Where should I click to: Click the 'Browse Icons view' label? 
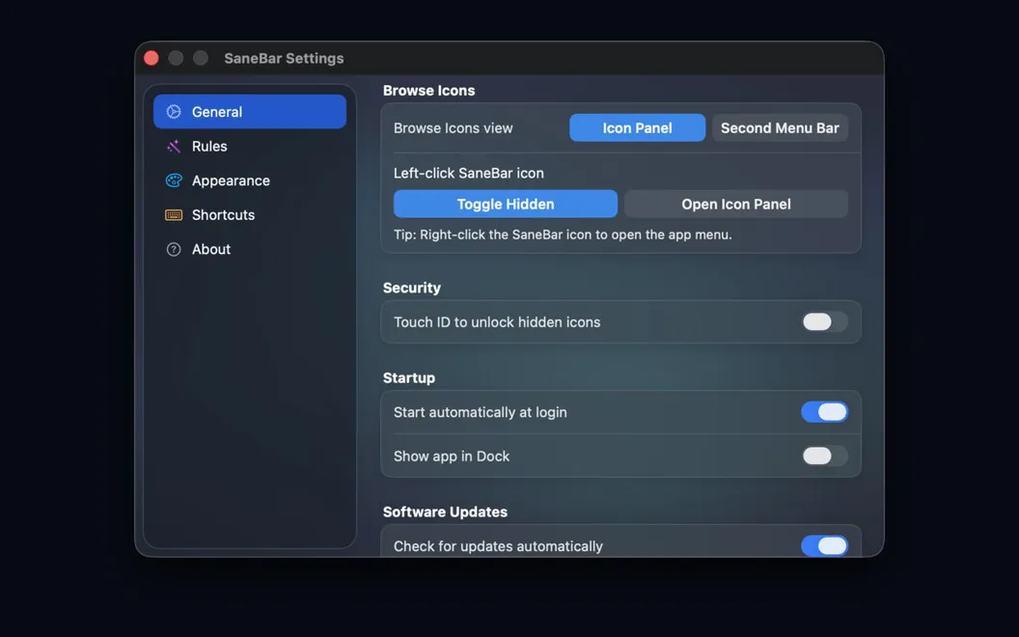click(453, 128)
